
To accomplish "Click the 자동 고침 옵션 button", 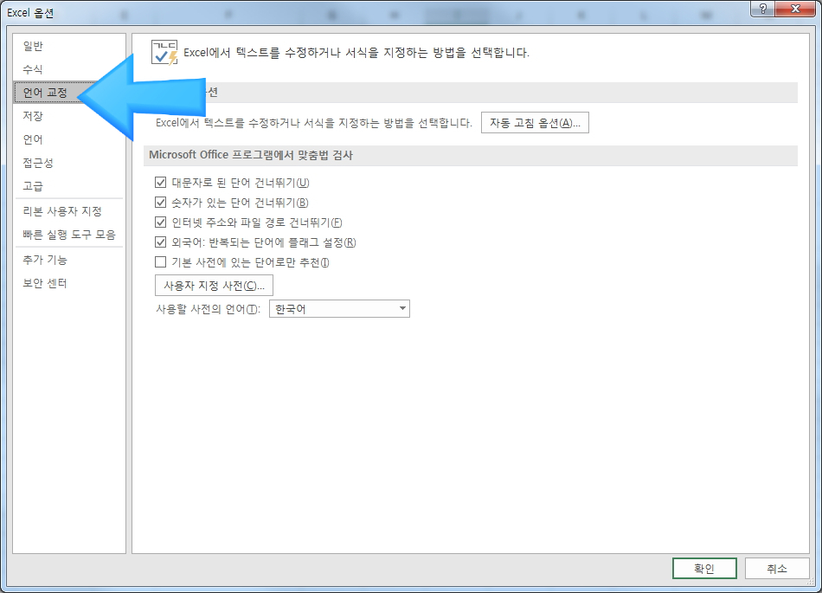I will click(x=535, y=123).
